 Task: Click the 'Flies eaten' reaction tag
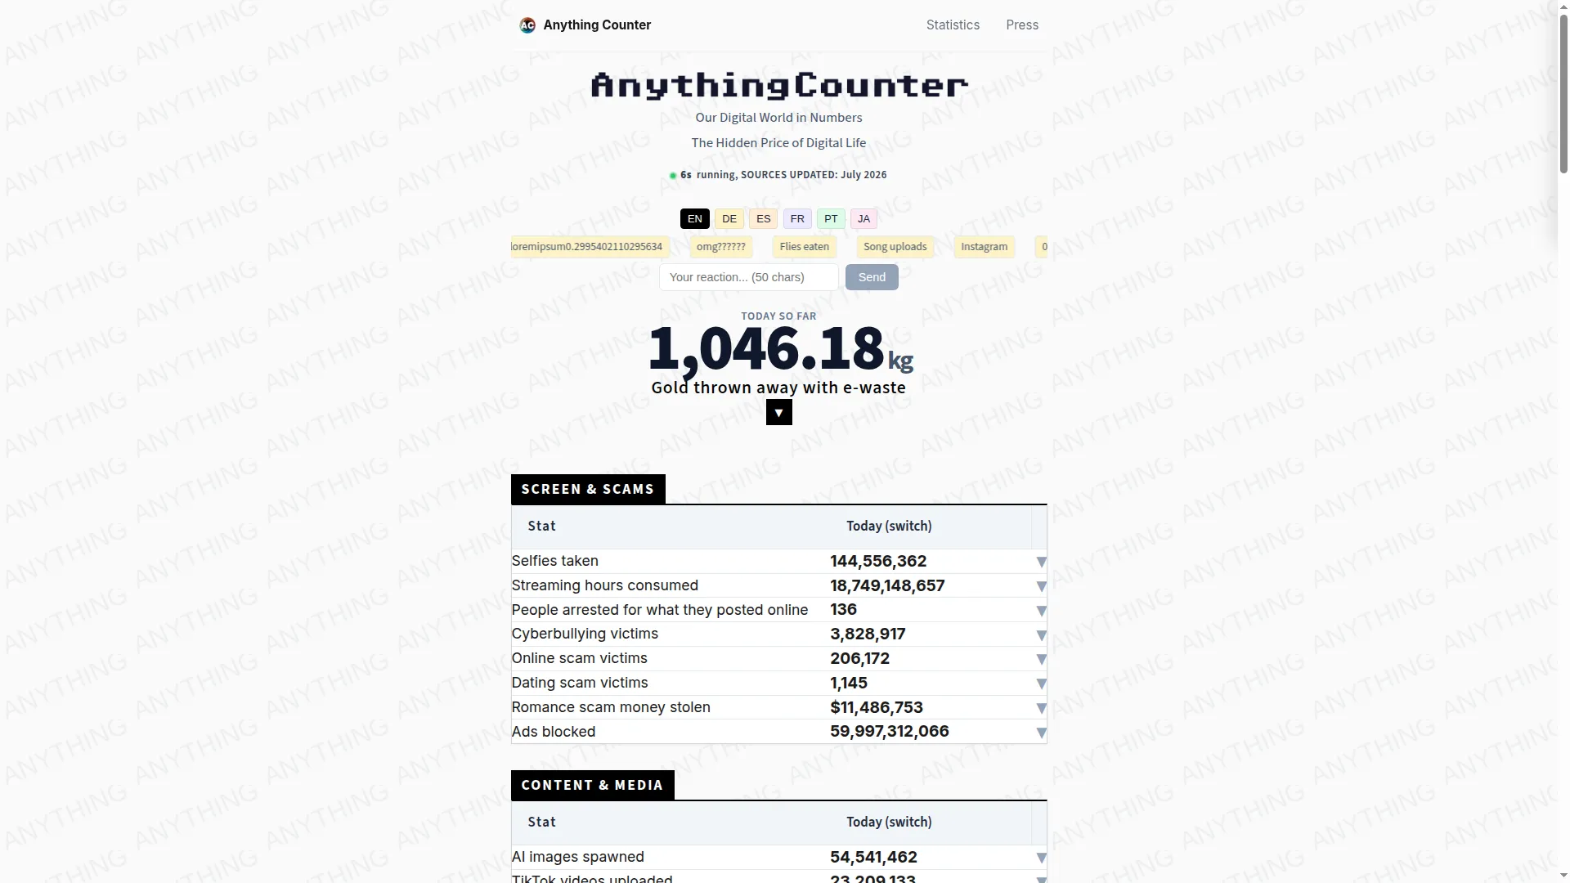tap(804, 247)
